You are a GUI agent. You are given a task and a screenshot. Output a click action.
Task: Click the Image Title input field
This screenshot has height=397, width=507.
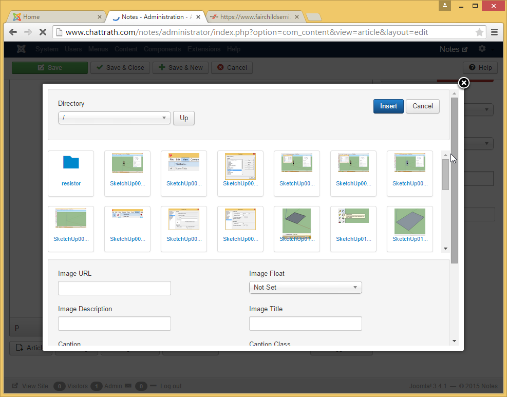[x=305, y=324]
